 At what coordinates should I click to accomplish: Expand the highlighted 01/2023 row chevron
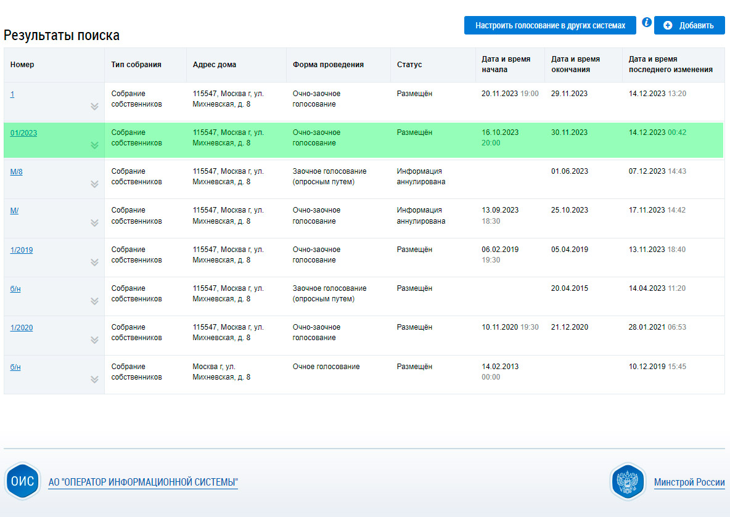point(94,145)
